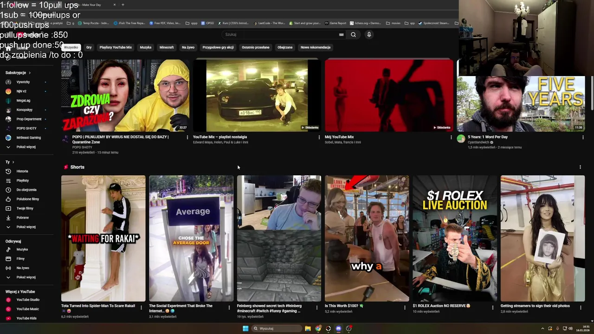Select the Przygodowe gry akcji chip
Image resolution: width=594 pixels, height=334 pixels.
point(218,47)
